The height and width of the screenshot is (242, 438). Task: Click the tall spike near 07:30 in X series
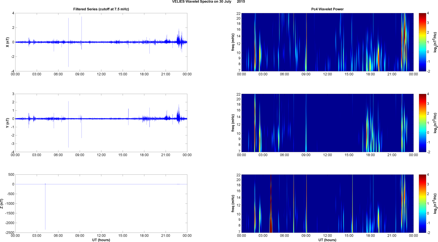[x=68, y=28]
